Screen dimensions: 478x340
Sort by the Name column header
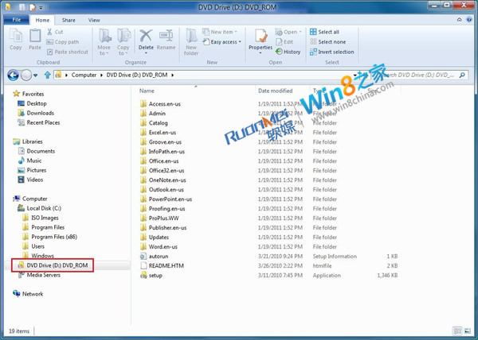click(x=147, y=91)
